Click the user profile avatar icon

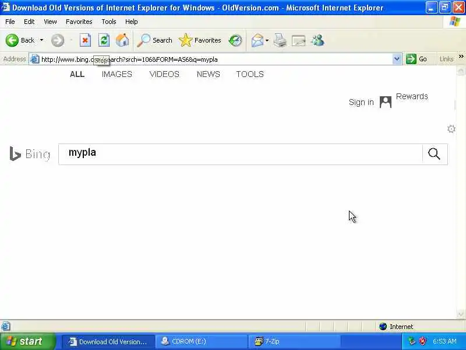point(386,102)
